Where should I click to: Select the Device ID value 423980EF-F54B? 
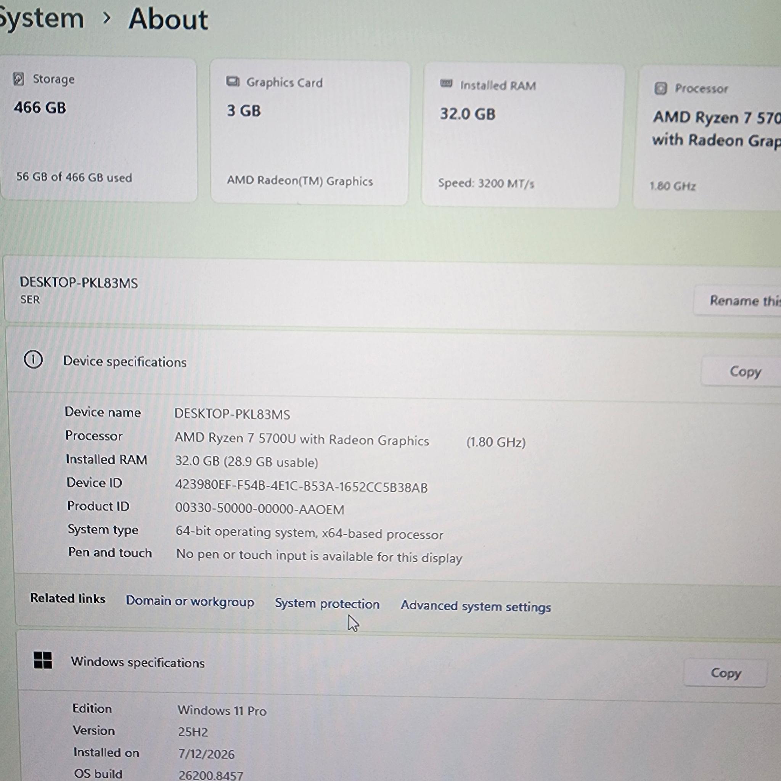301,486
